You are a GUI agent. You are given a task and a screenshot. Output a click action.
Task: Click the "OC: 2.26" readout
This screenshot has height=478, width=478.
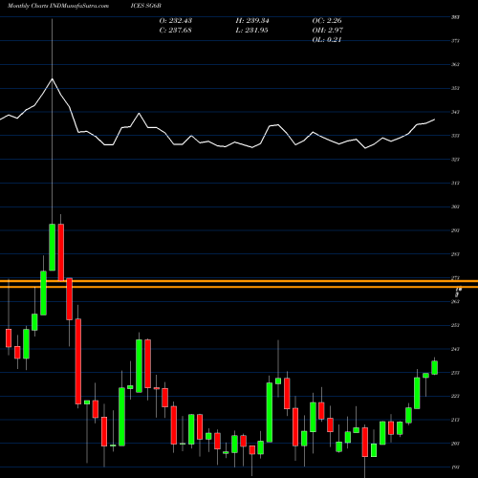coord(327,21)
